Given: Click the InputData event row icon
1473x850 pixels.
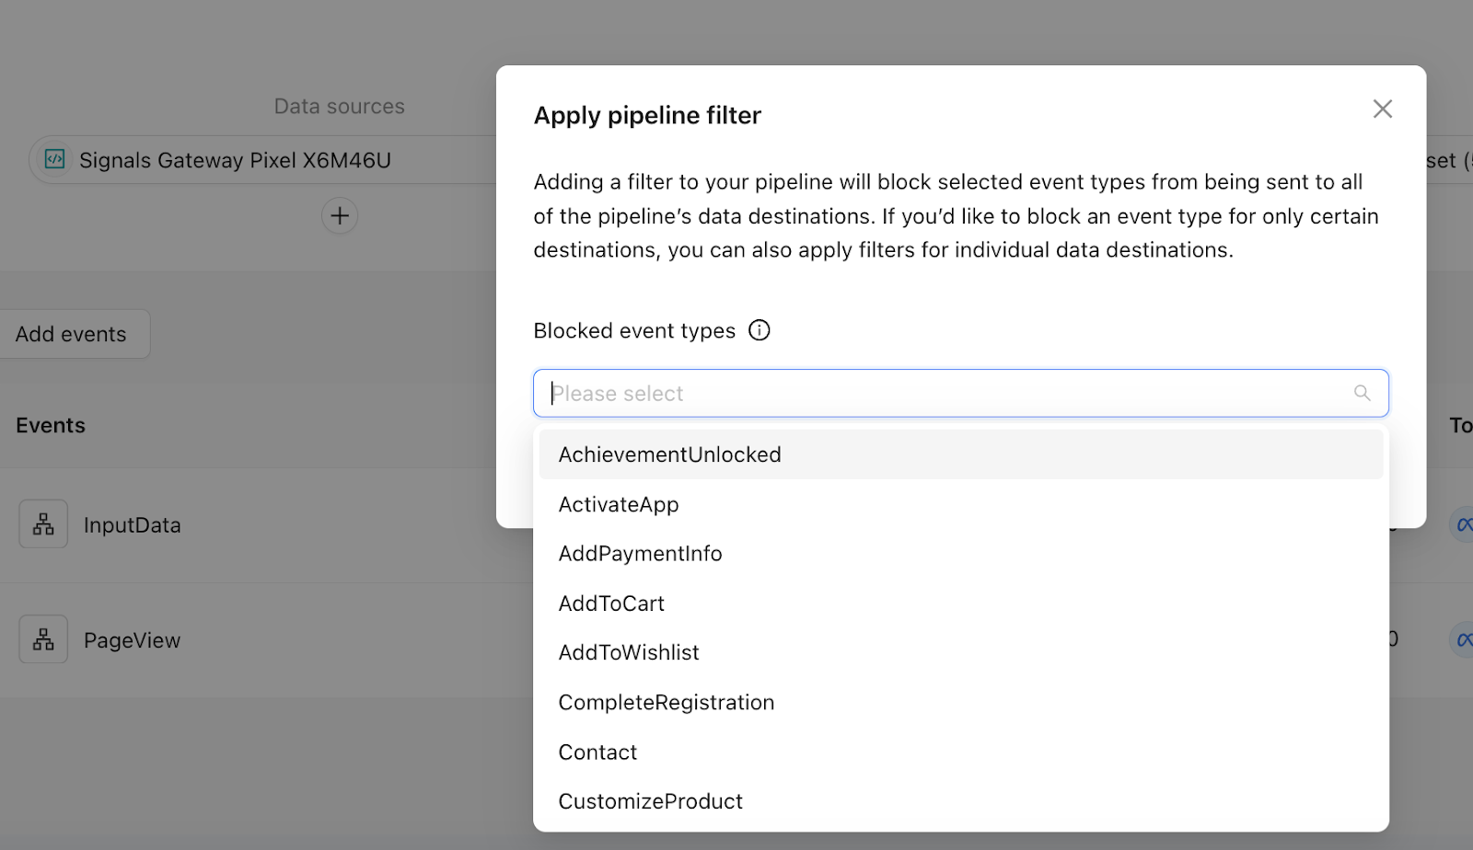Looking at the screenshot, I should click(43, 524).
